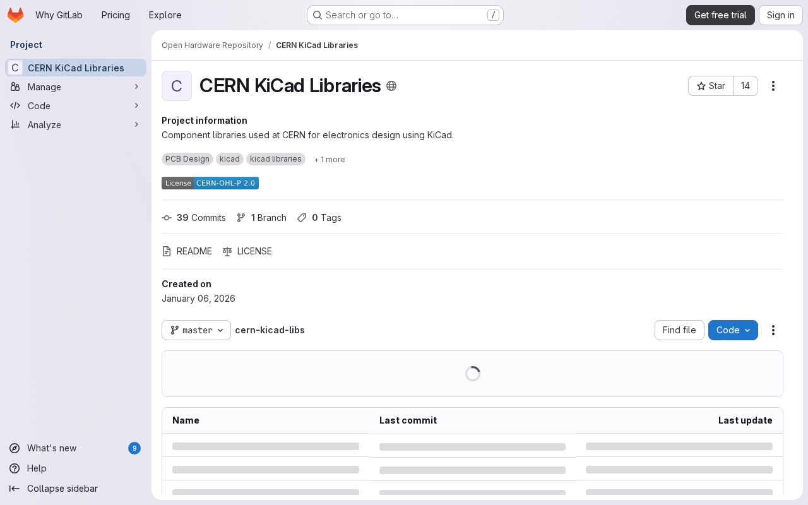Viewport: 808px width, 505px height.
Task: Open the 39 Commits link
Action: 194,218
